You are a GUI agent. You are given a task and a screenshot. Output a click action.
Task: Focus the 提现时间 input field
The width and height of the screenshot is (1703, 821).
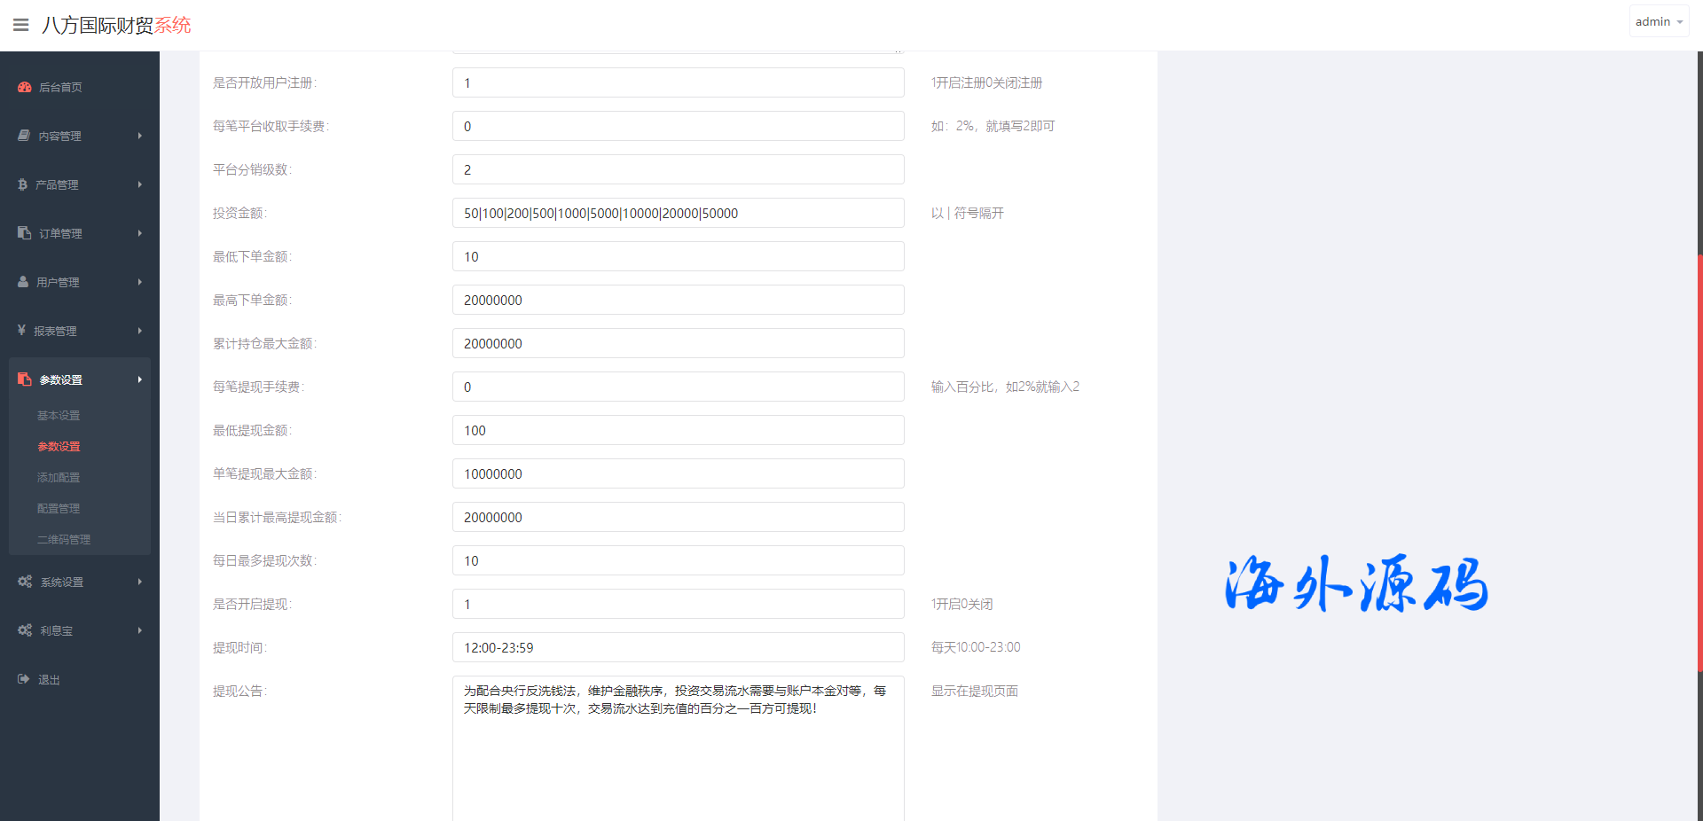pyautogui.click(x=678, y=648)
